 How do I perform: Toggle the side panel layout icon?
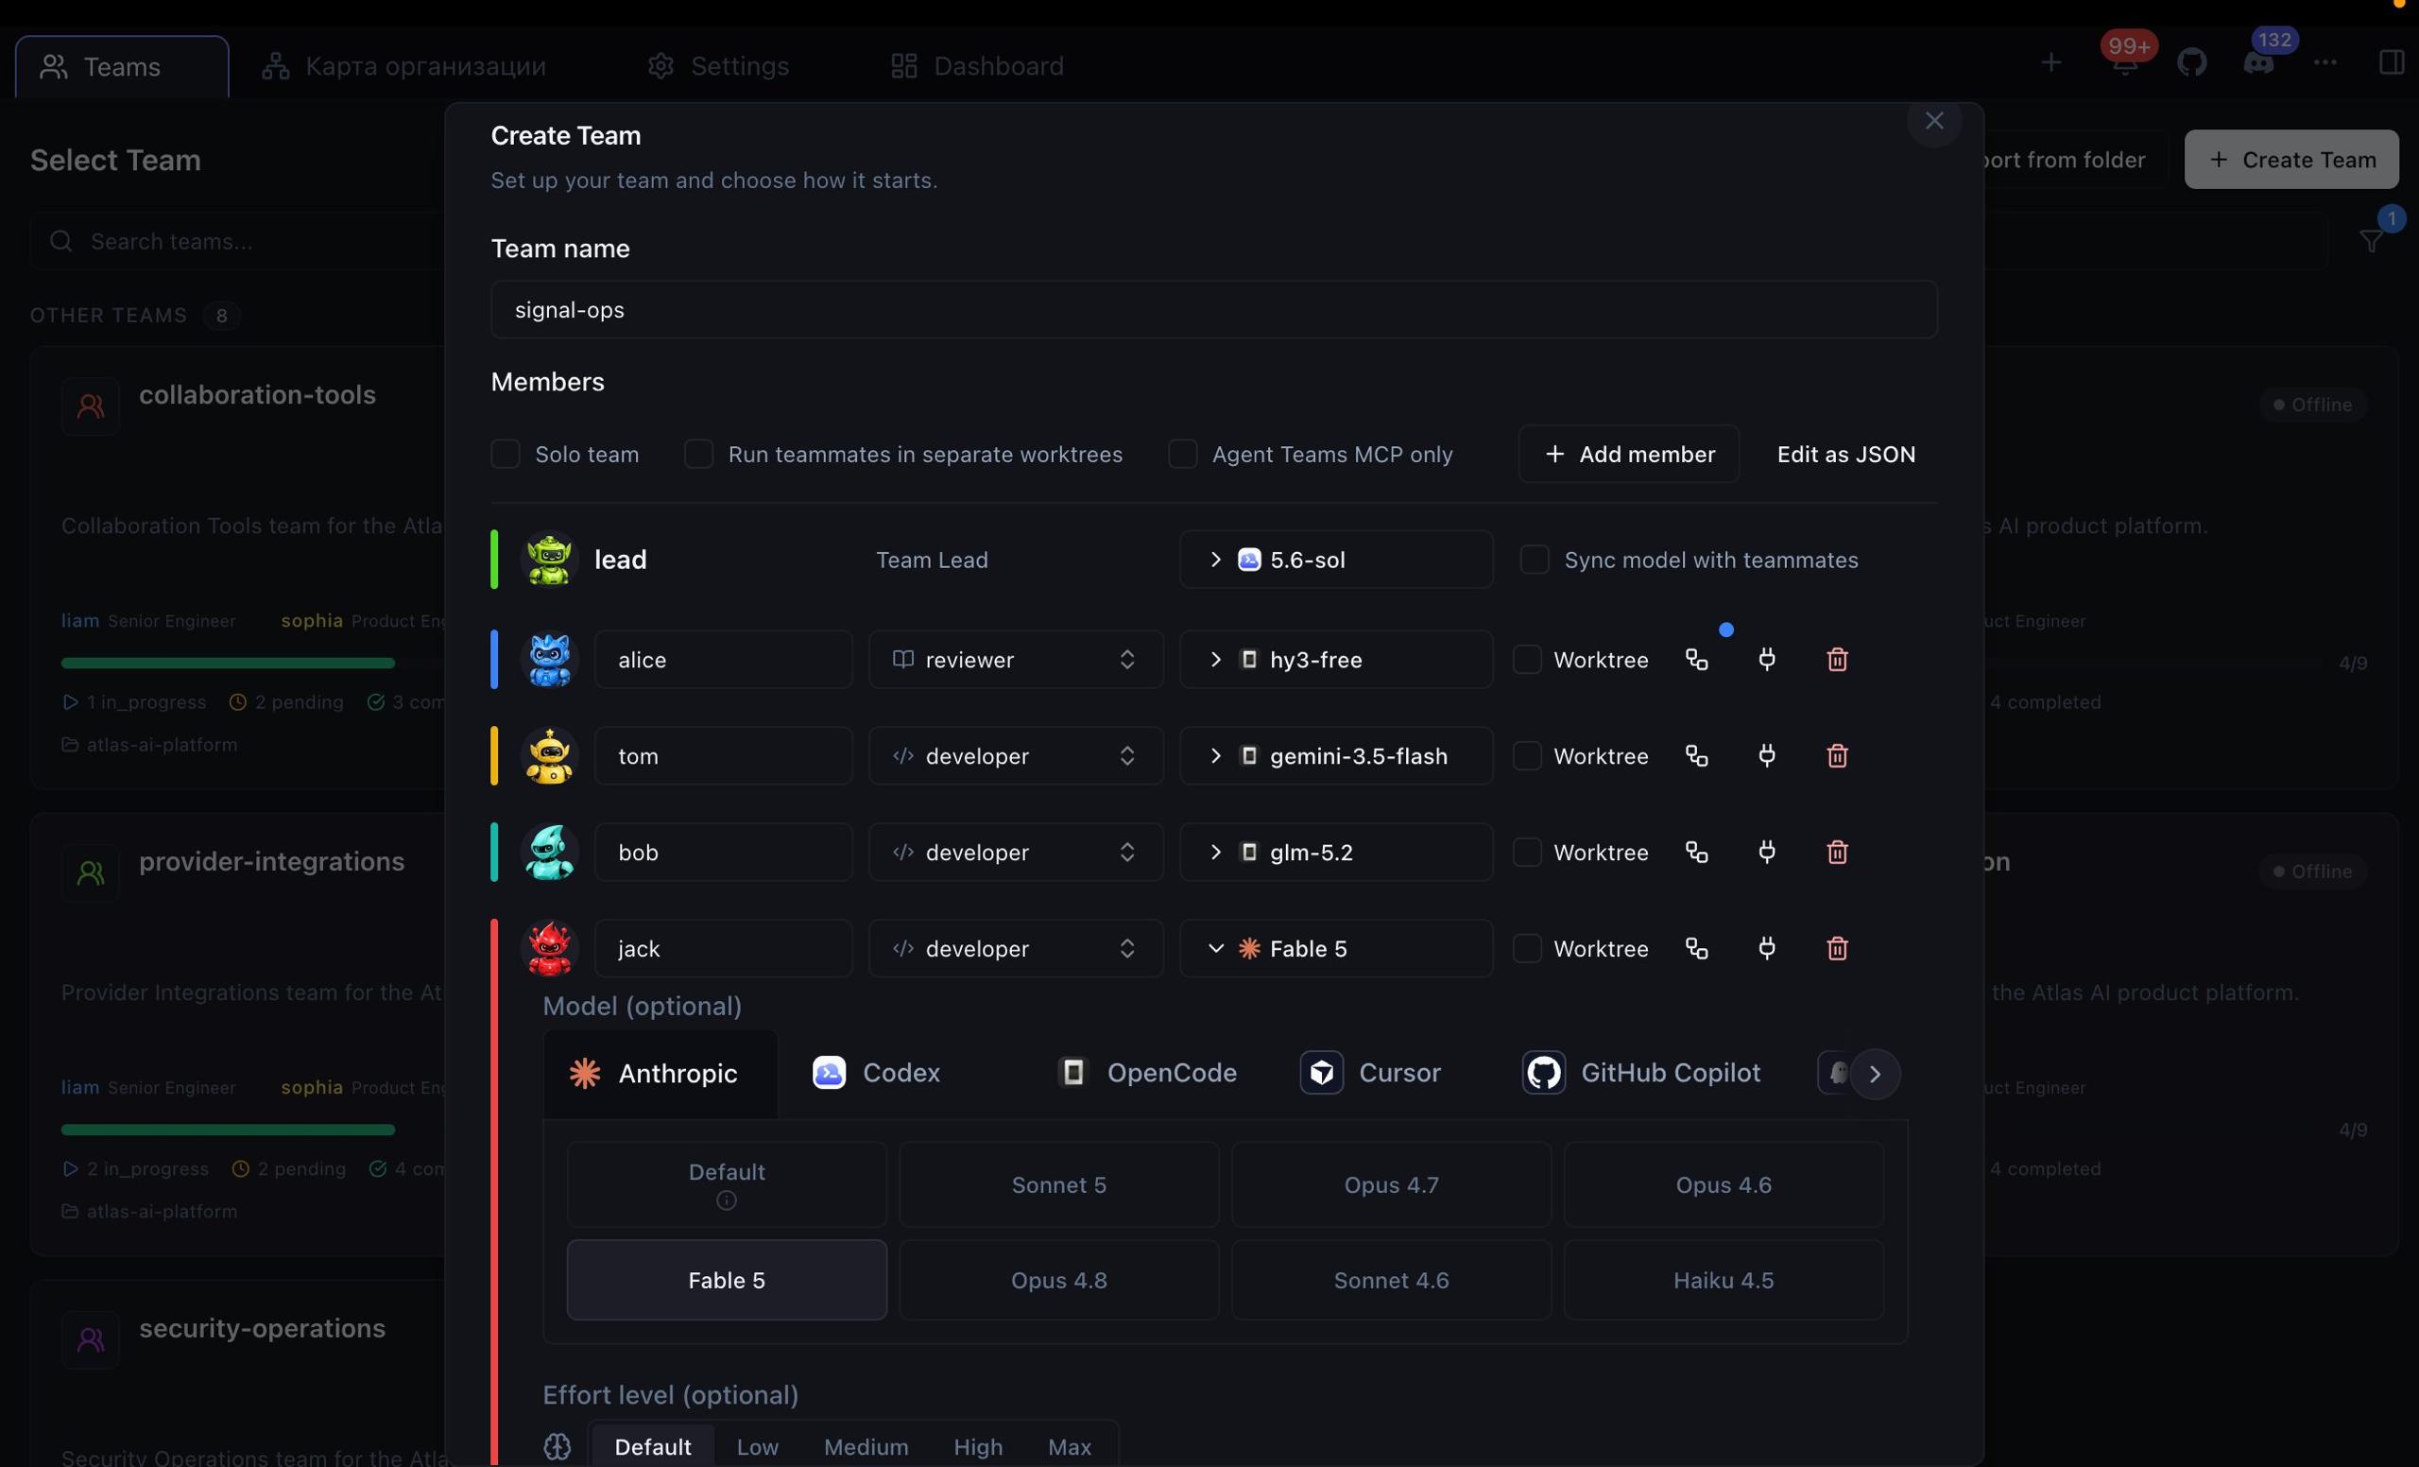pos(2392,62)
